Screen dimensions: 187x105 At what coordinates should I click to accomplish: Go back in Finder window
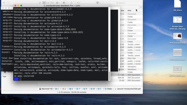coord(4,3)
